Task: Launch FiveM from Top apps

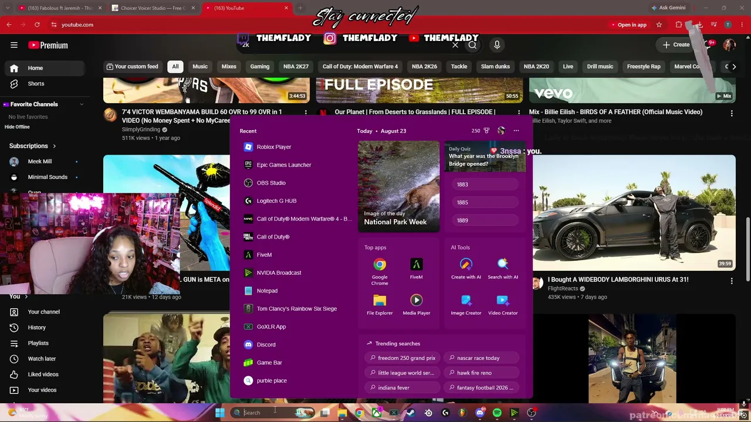Action: (416, 269)
